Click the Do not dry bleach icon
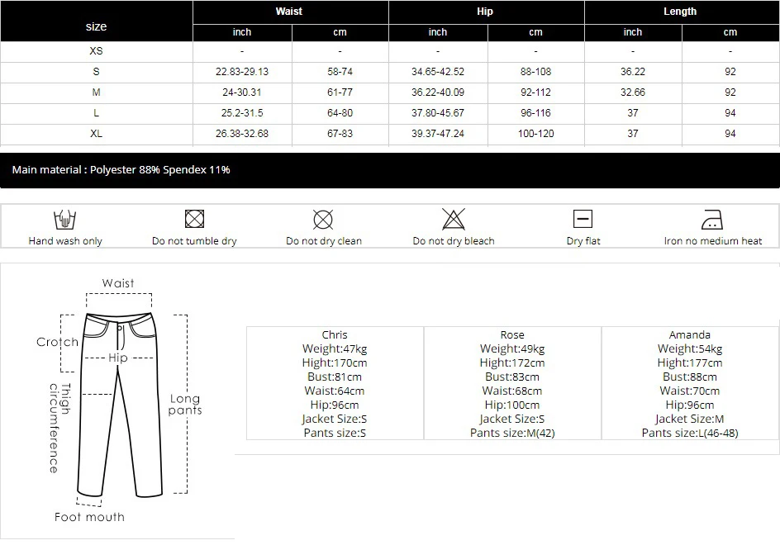 [x=454, y=219]
